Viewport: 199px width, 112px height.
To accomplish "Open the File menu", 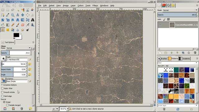I will click(39, 6).
